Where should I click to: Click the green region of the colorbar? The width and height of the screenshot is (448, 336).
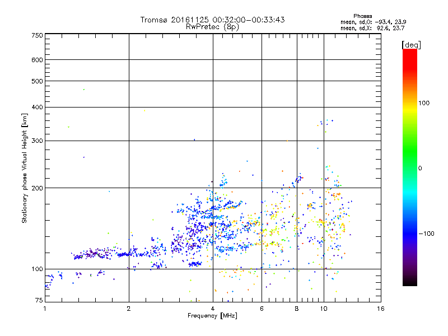point(410,151)
